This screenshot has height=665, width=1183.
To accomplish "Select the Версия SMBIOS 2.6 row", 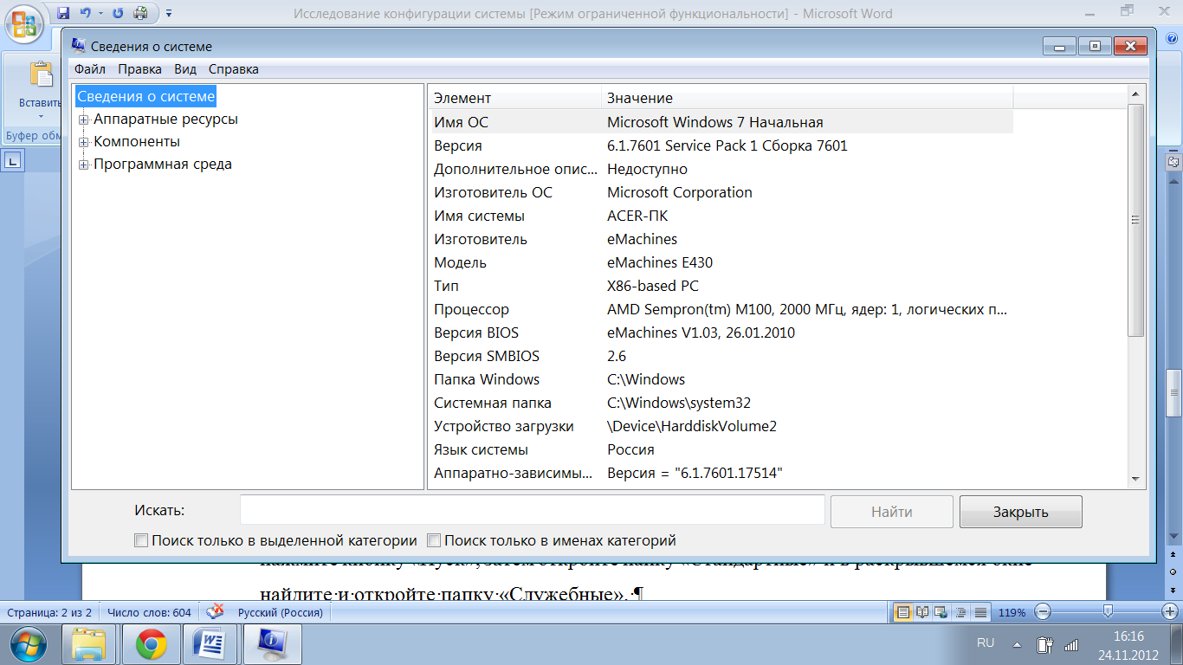I will point(721,356).
